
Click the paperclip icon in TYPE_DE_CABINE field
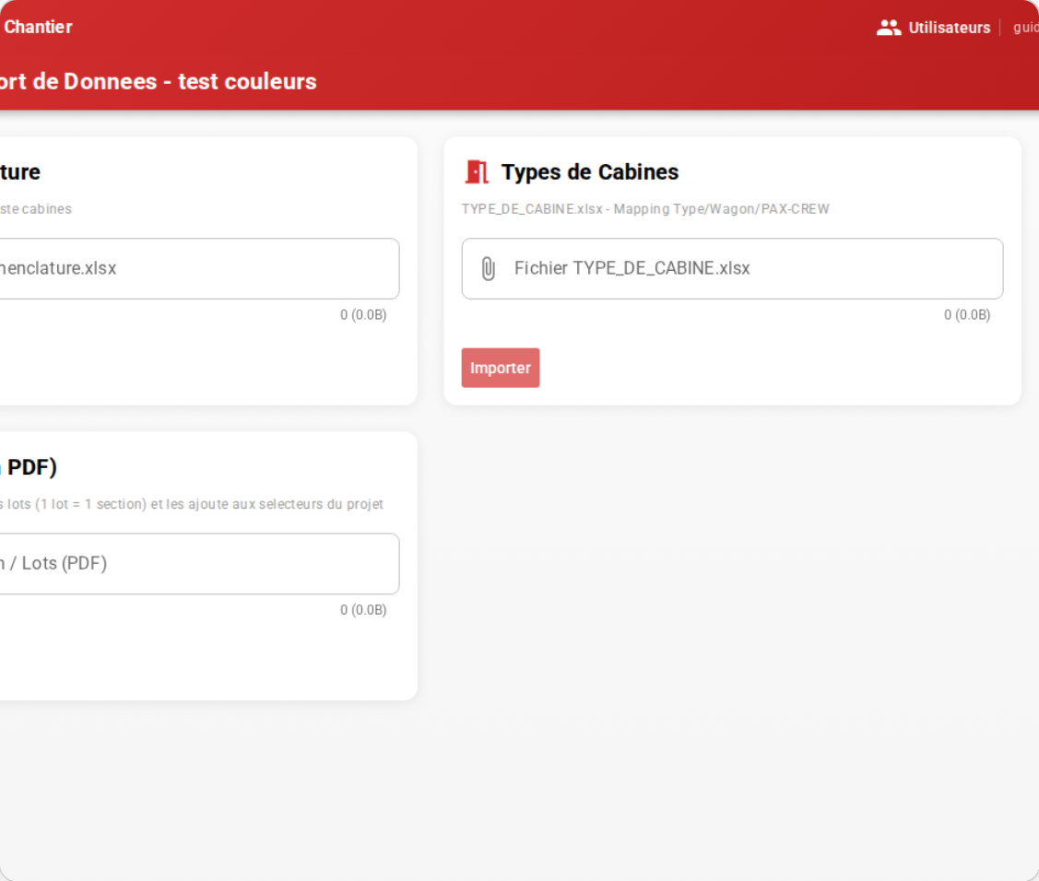[489, 268]
